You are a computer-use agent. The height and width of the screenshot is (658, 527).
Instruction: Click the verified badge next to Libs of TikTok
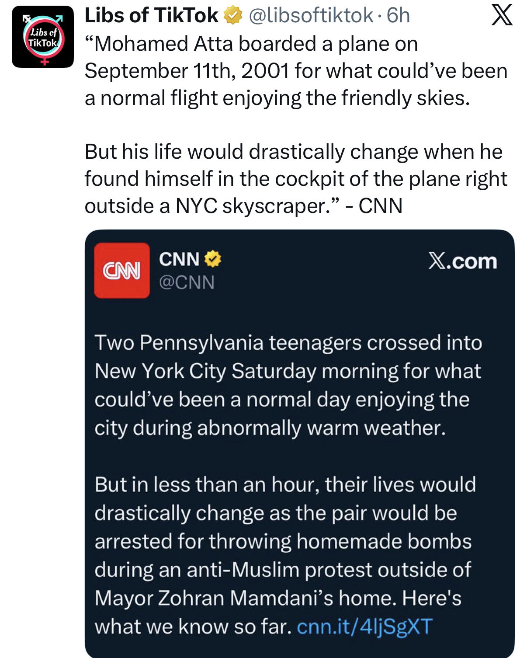[232, 16]
